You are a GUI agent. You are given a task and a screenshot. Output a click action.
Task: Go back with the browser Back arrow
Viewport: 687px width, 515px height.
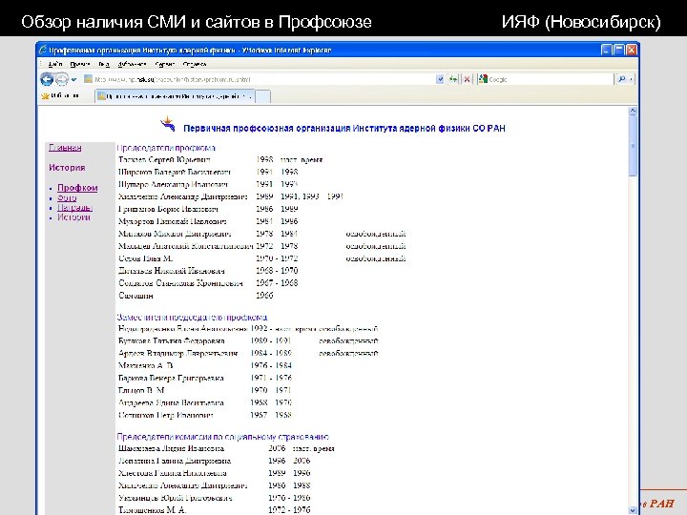(47, 79)
